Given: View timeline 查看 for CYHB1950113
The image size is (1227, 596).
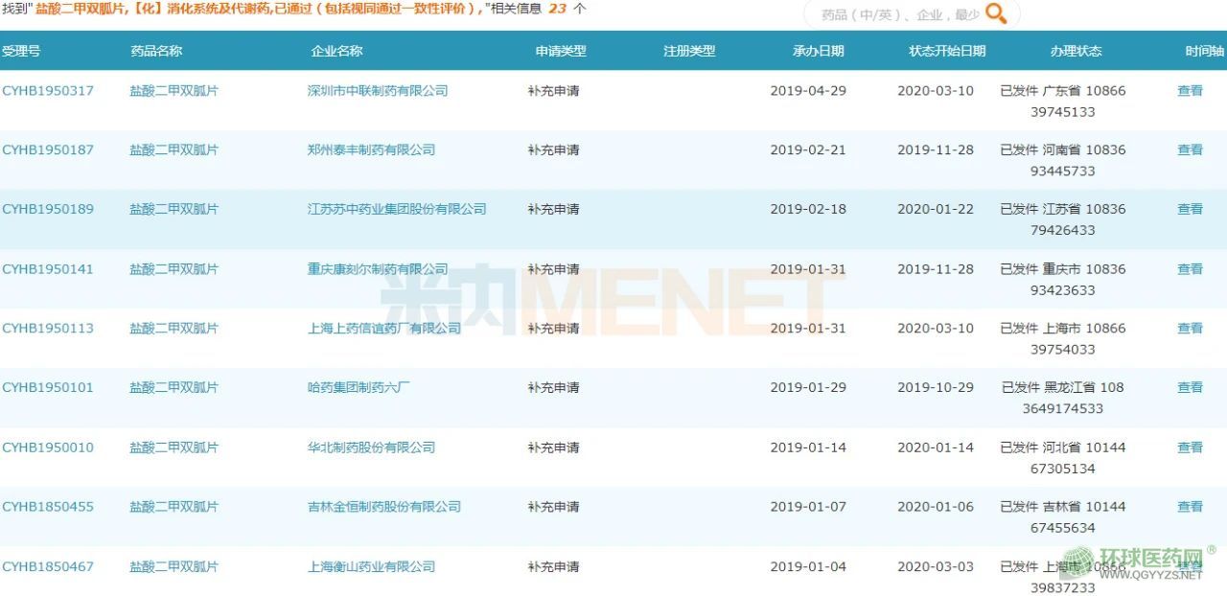Looking at the screenshot, I should coord(1190,329).
